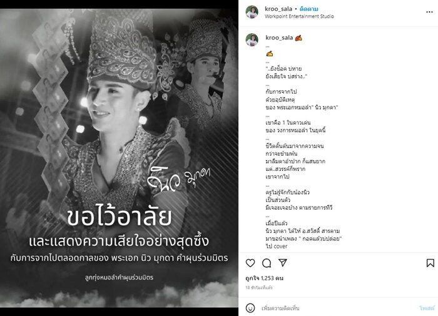Submit comment with โพสต์ button
This screenshot has height=316, width=438.
427,308
